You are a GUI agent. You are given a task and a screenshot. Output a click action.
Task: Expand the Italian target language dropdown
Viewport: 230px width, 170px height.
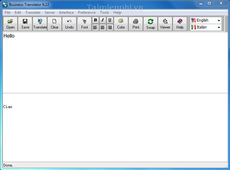pyautogui.click(x=219, y=28)
